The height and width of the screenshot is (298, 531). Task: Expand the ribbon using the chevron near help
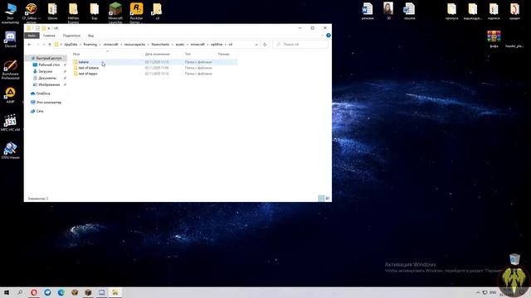tap(322, 35)
